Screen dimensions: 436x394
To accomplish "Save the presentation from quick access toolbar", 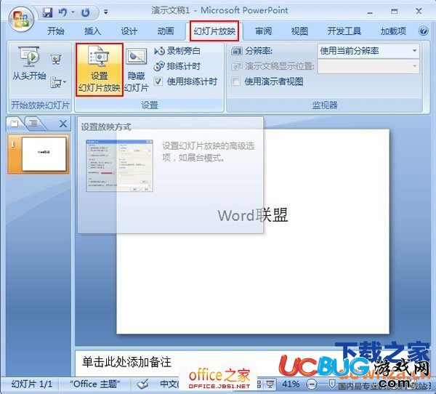I will point(47,12).
